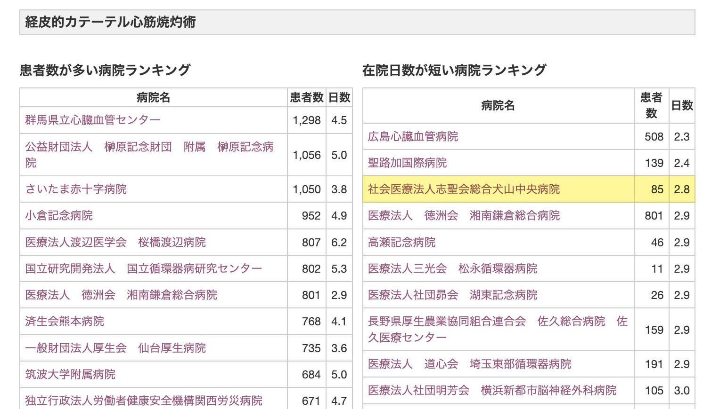Screen dimensions: 703x409
Task: Open 国立循環器病研究センター link
Action: tap(143, 268)
